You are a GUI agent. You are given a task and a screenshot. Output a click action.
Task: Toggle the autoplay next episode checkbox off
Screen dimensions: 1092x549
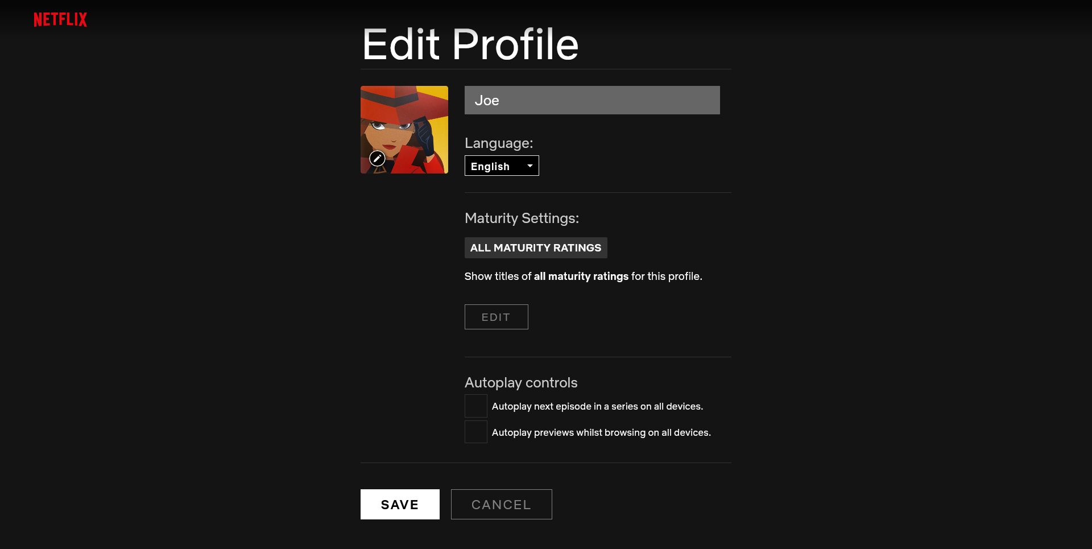point(475,406)
